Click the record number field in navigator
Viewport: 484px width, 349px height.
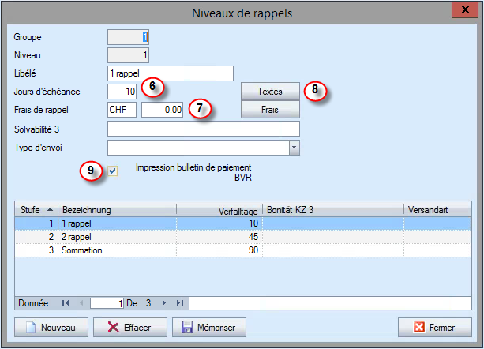[107, 303]
